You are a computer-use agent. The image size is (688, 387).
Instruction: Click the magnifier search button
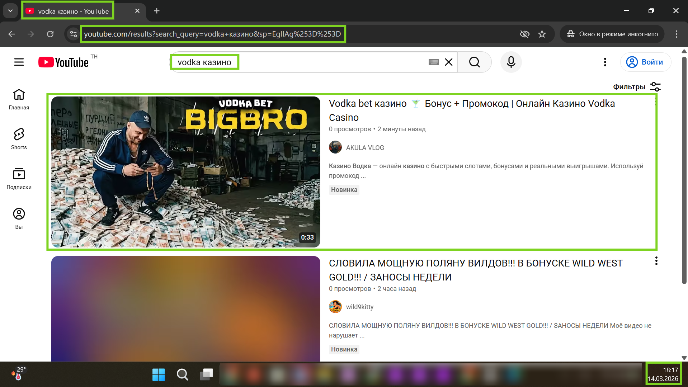[x=474, y=62]
